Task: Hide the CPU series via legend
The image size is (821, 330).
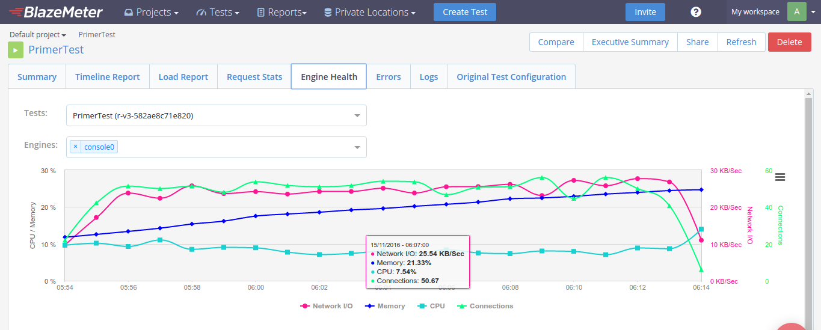Action: coord(431,306)
